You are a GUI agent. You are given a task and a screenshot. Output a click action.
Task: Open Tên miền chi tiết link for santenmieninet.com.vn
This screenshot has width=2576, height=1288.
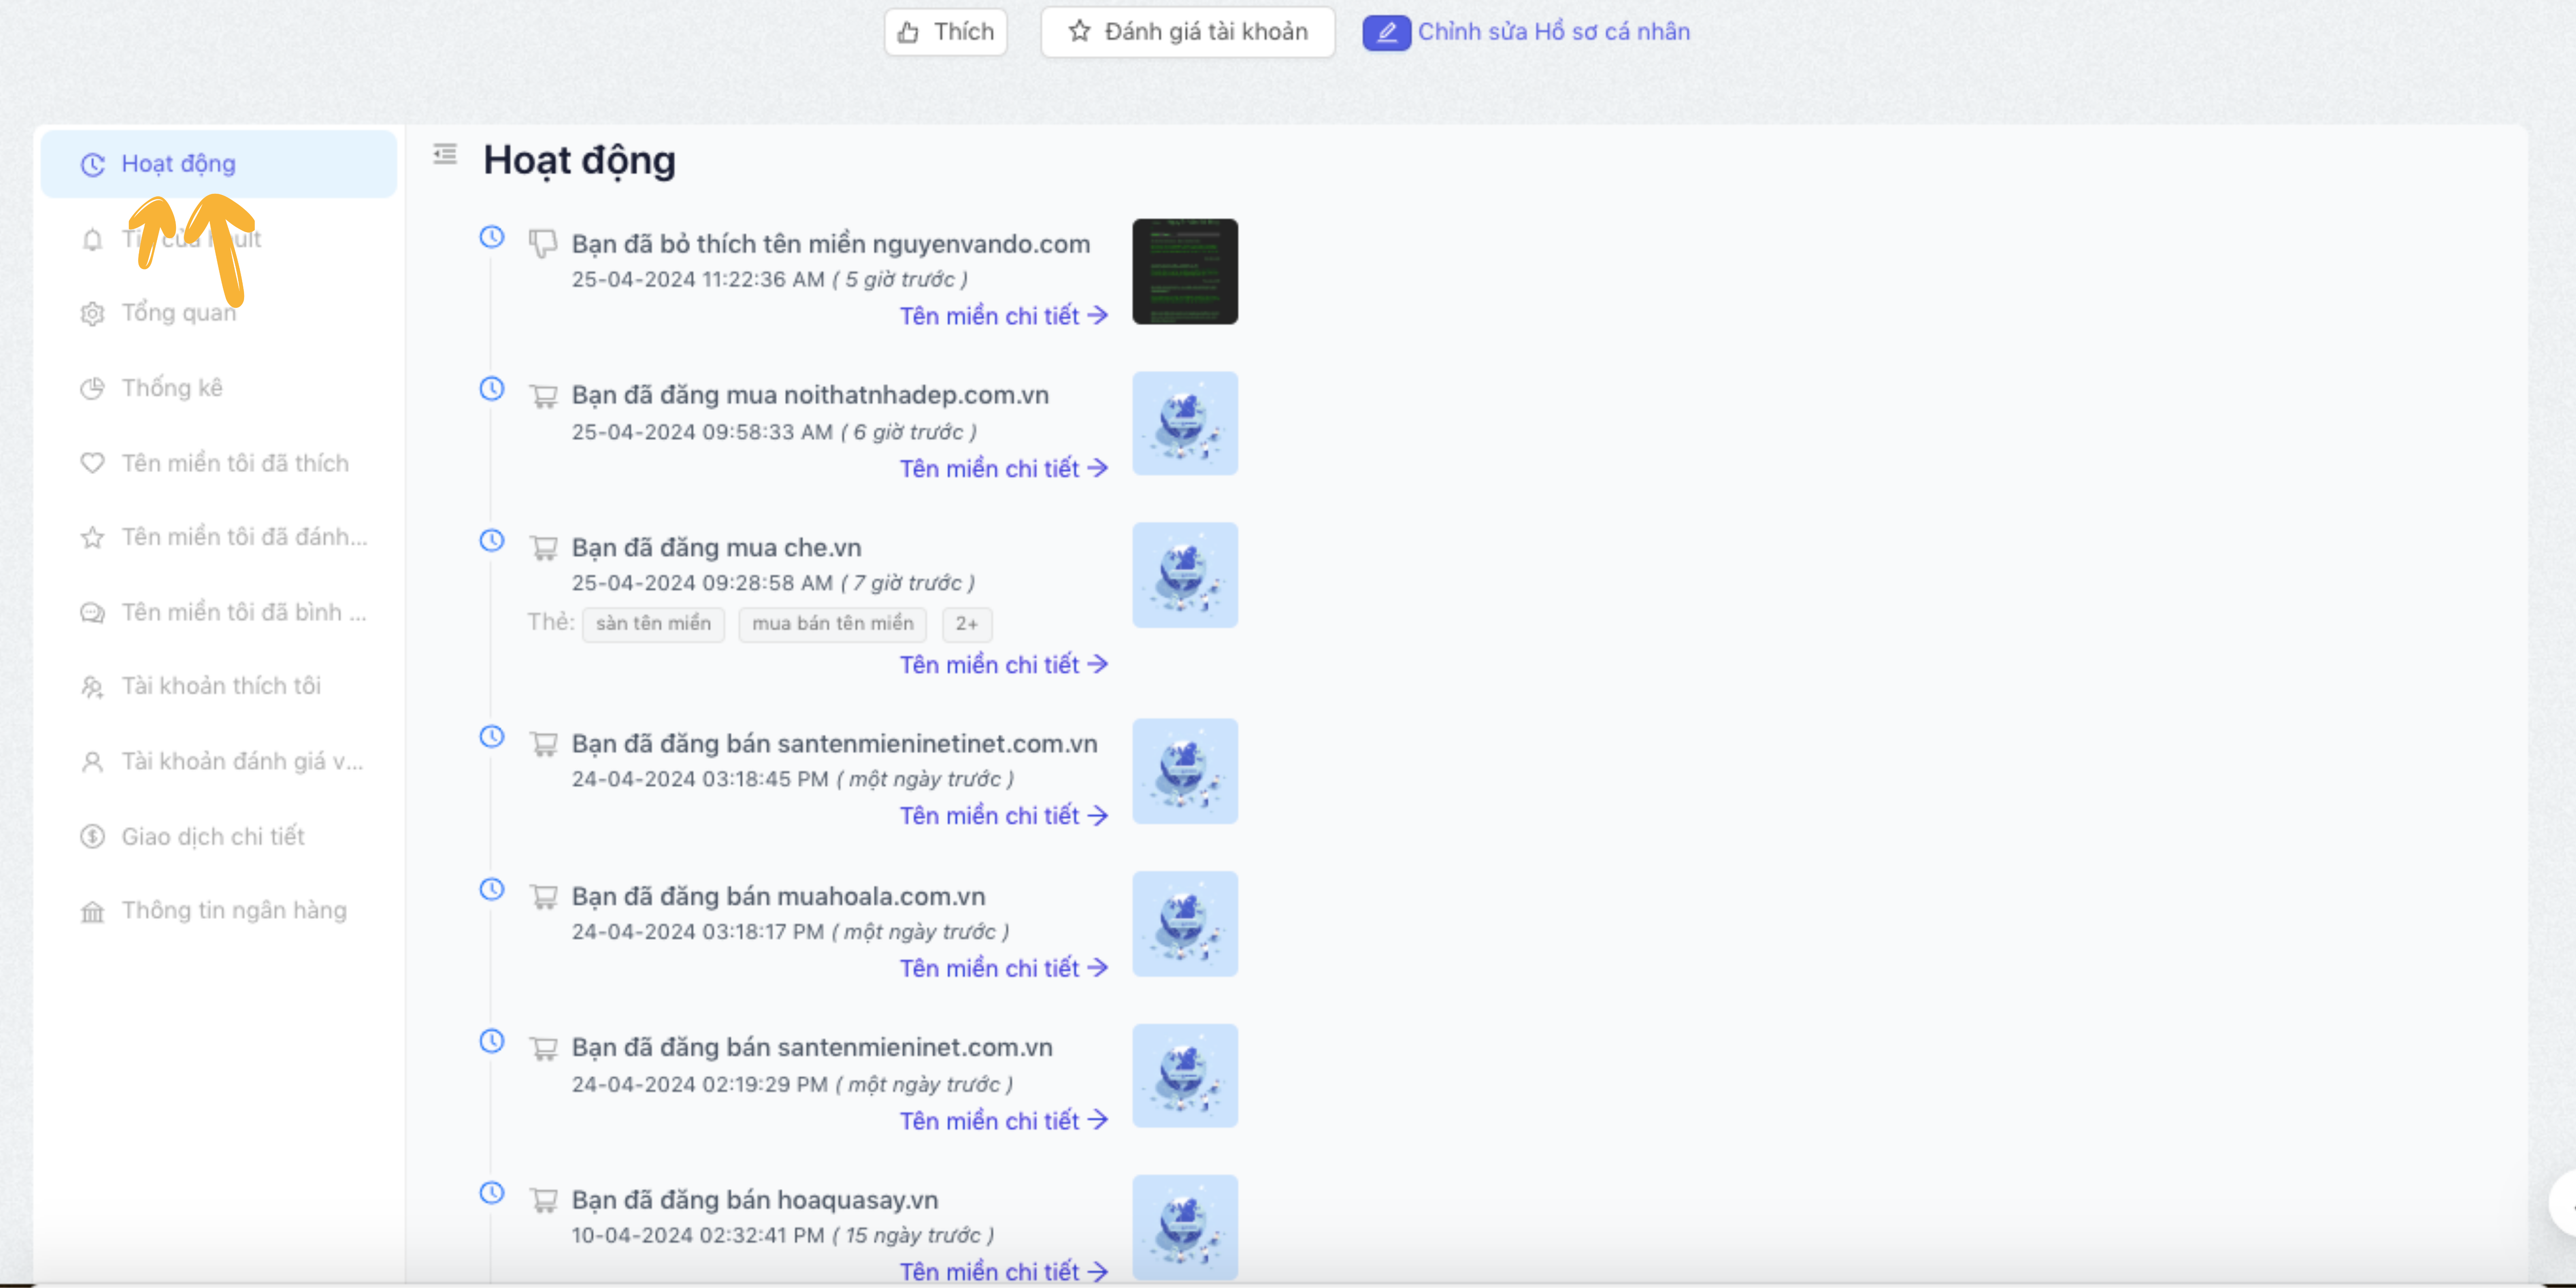click(x=1004, y=1121)
